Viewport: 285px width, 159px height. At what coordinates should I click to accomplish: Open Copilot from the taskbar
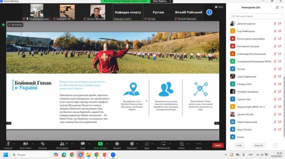[x=56, y=155]
